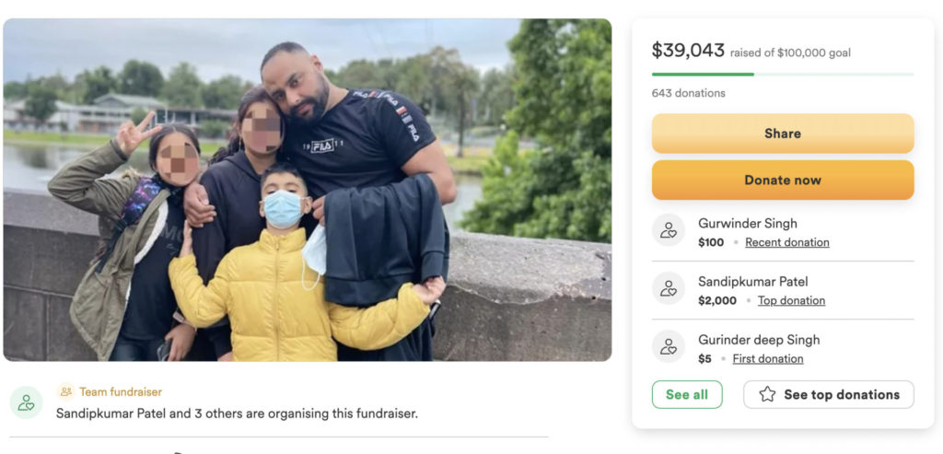Viewport: 943px width, 454px height.
Task: Click the donor icon beside Gurinder deep Singh
Action: (x=669, y=346)
